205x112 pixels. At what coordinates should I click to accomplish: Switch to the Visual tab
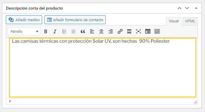(174, 21)
